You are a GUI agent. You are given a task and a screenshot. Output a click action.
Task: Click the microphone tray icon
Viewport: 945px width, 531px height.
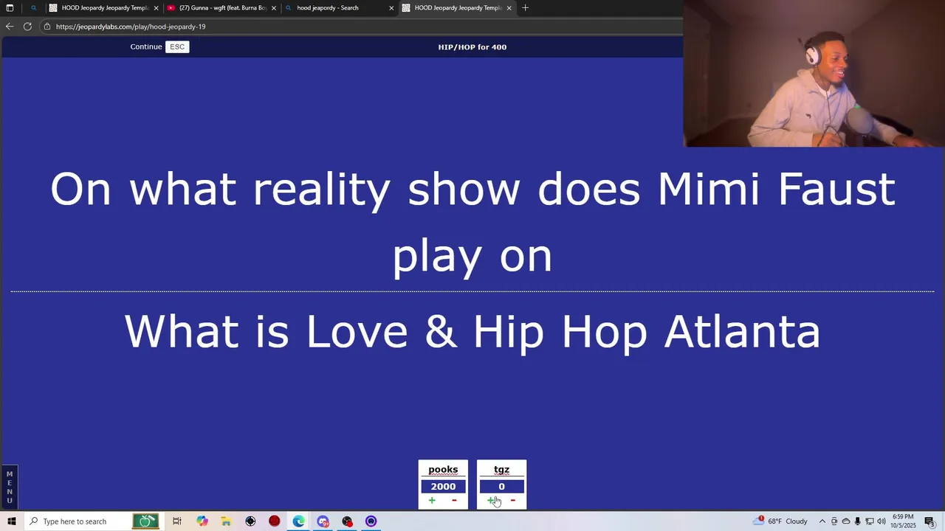857,521
